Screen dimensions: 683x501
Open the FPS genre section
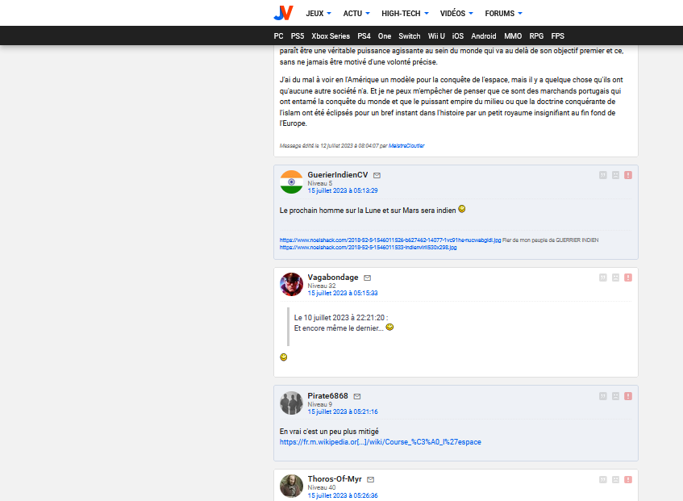coord(557,36)
